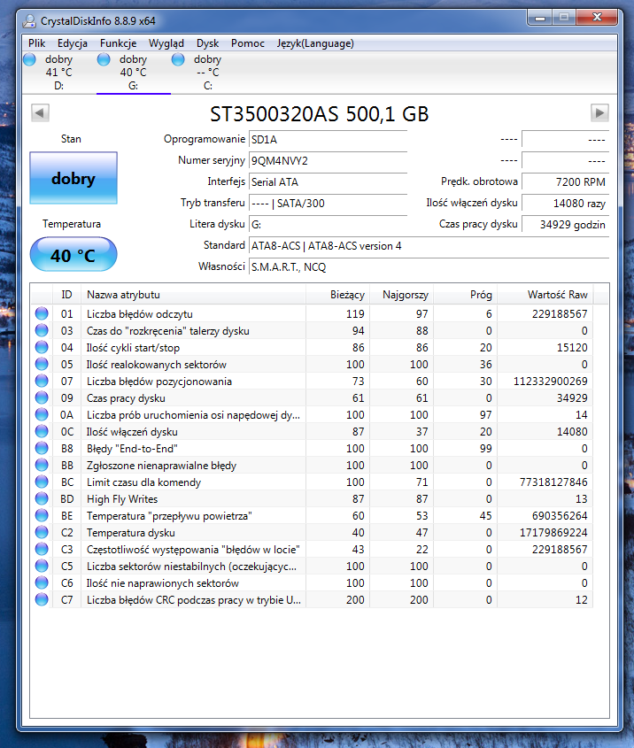Click the power-on hours 34929 godzin
This screenshot has width=634, height=748.
pos(565,224)
